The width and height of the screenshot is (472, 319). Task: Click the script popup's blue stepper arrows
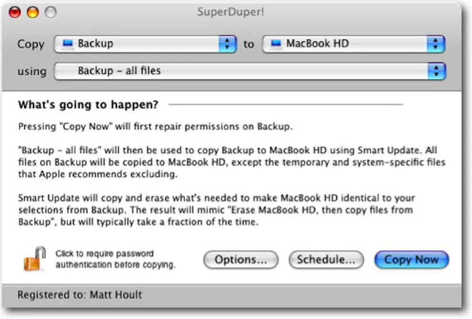[x=435, y=71]
